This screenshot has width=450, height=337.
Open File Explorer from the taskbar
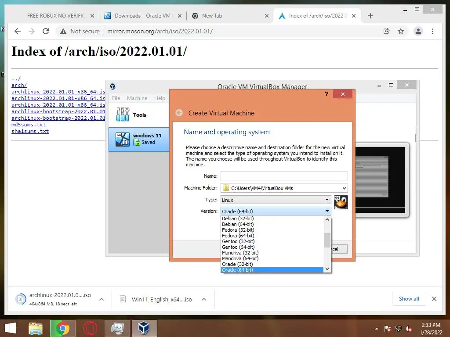[36, 328]
